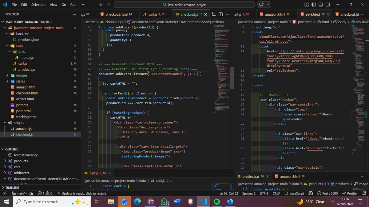Toggle Primary Side Bar visibility icon
The height and width of the screenshot is (207, 369).
tap(314, 5)
